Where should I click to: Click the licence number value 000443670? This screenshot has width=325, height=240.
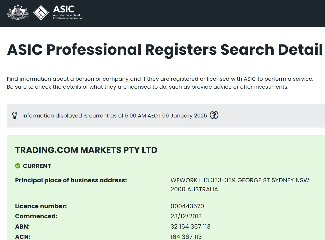[187, 206]
